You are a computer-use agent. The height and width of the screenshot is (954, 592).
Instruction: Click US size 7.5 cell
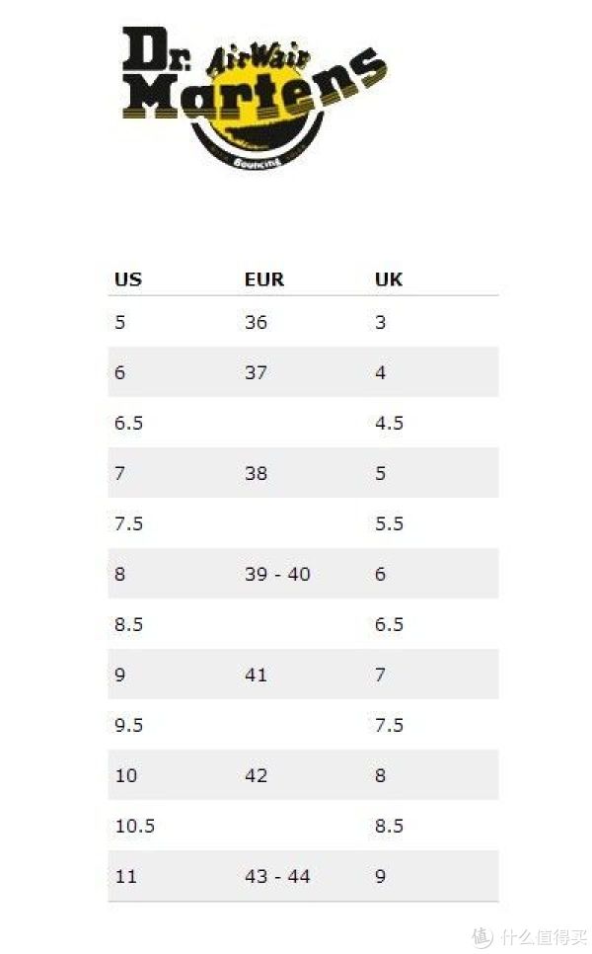pyautogui.click(x=128, y=523)
